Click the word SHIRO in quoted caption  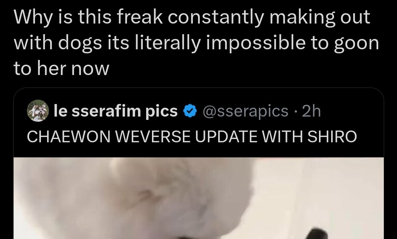tap(332, 136)
